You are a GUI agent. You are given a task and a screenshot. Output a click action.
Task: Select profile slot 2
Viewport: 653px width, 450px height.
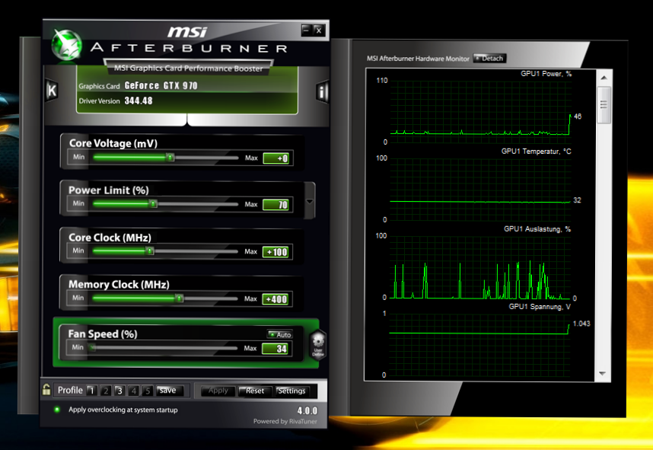106,391
